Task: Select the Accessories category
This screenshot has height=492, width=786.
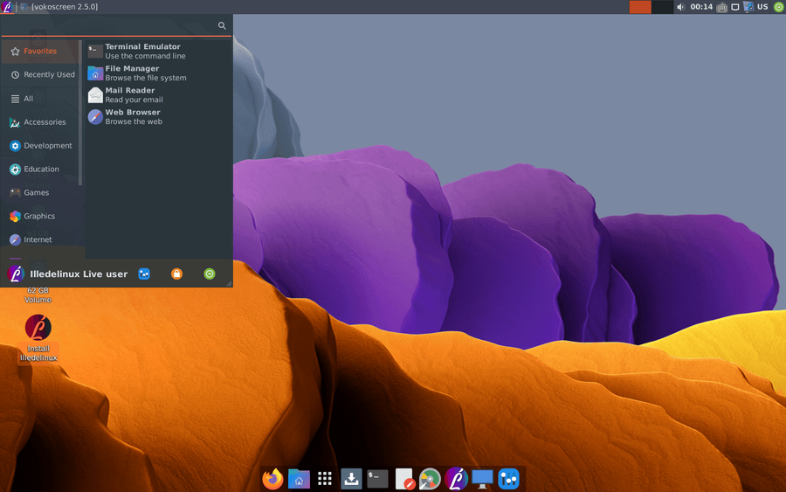Action: (x=44, y=122)
